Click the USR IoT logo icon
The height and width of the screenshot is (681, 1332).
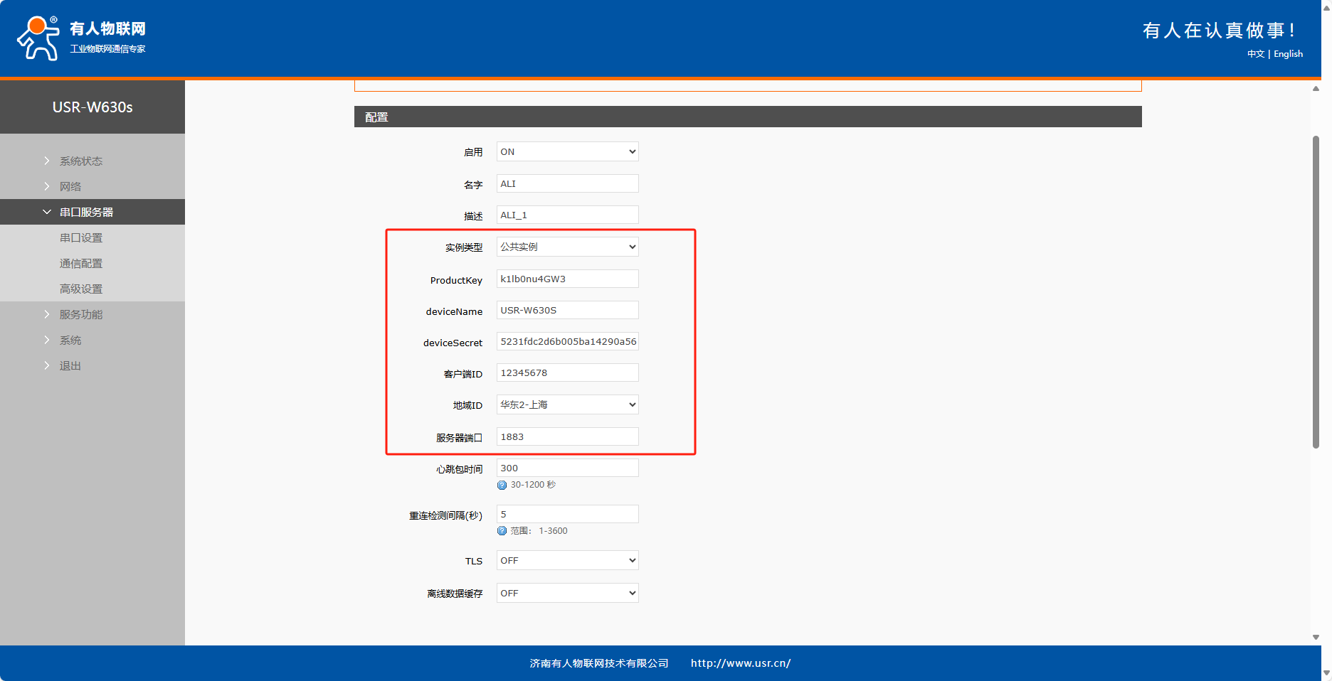[38, 38]
